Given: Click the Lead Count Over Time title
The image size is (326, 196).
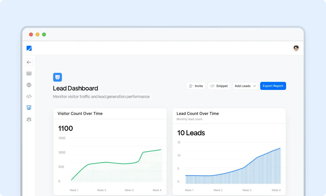Looking at the screenshot, I should coord(198,113).
